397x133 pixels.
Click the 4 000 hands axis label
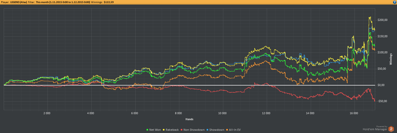(91, 113)
